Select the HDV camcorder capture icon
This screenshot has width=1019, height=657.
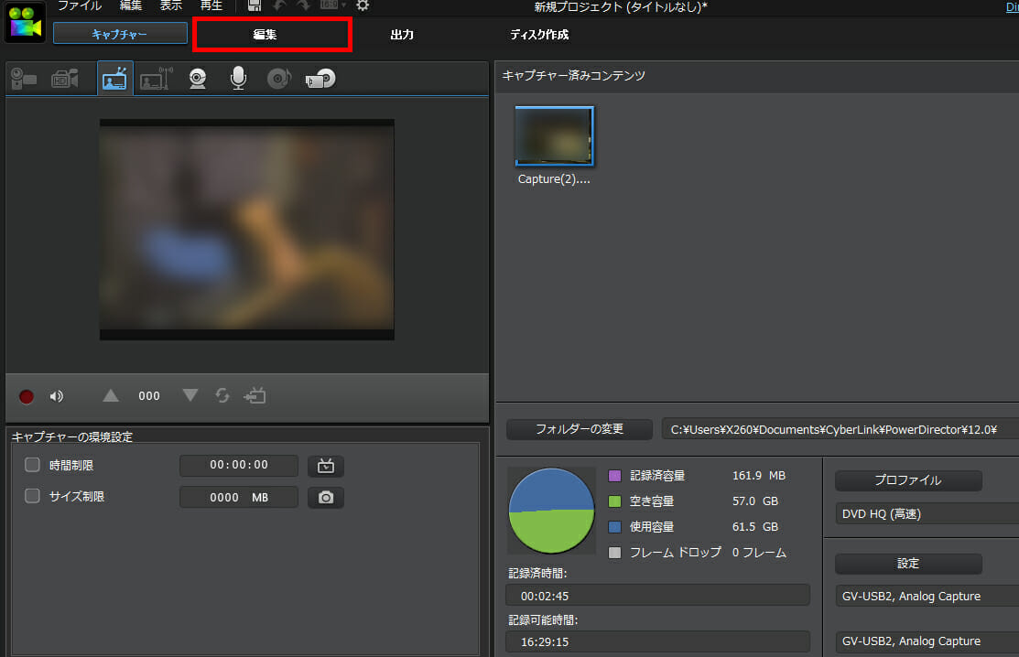click(64, 80)
